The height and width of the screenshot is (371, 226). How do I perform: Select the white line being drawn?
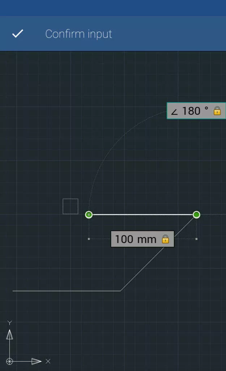click(142, 214)
